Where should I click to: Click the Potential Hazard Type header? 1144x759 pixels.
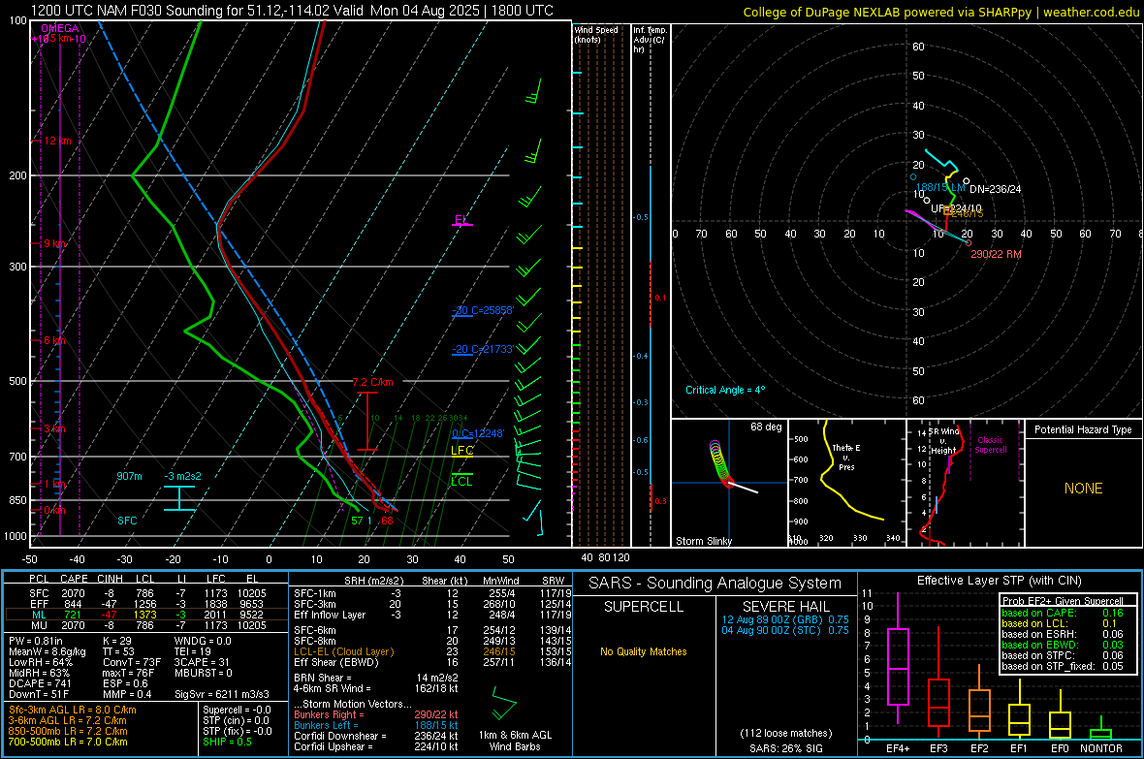(1084, 429)
